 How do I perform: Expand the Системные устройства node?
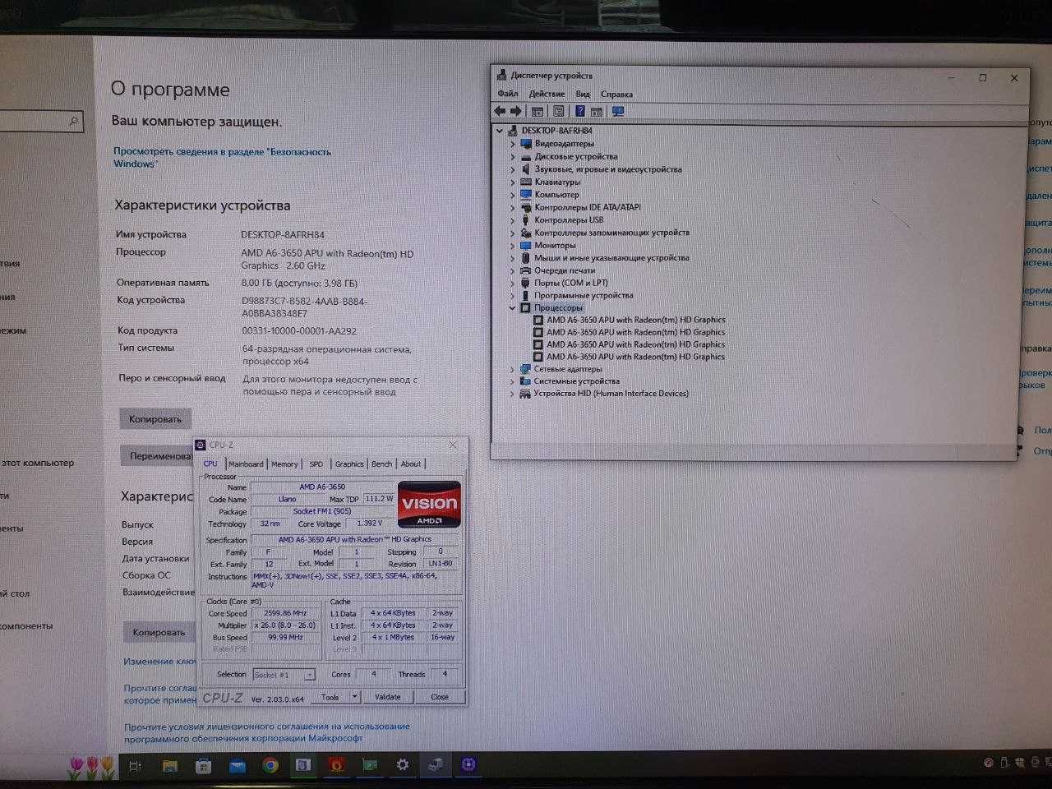click(x=512, y=381)
